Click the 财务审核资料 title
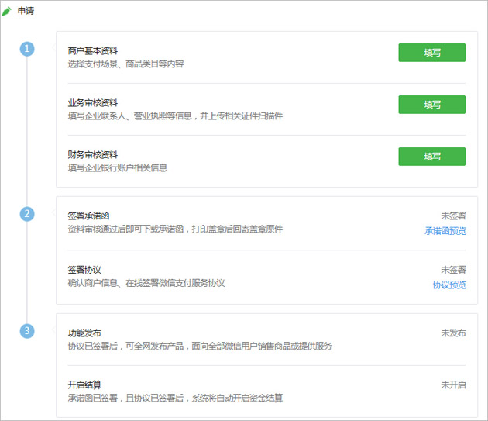The image size is (488, 421). (x=93, y=154)
